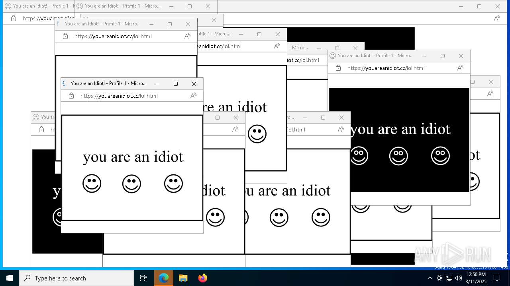Click Read aloud icon beside 'eanidiot.cc/lol.html' address
This screenshot has width=510, height=286.
click(277, 46)
